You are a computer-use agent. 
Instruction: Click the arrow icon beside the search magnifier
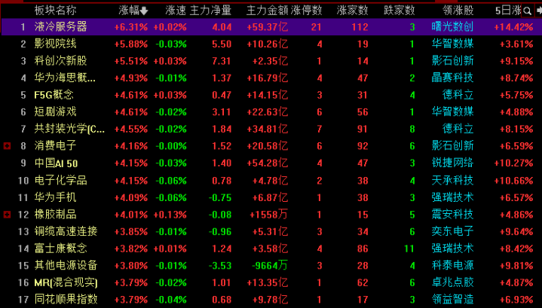539,11
